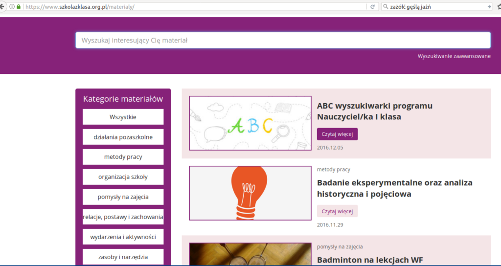
Task: Click 'metody pracy' tag above Badanie article
Action: 334,170
